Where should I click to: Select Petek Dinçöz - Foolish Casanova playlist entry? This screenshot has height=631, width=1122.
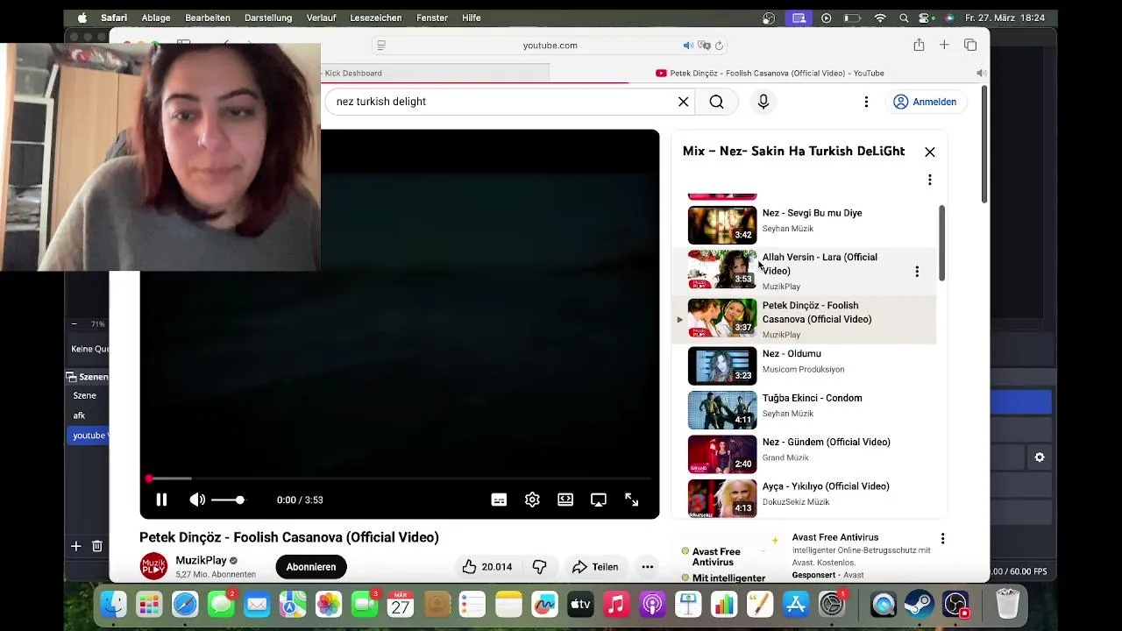tap(804, 319)
